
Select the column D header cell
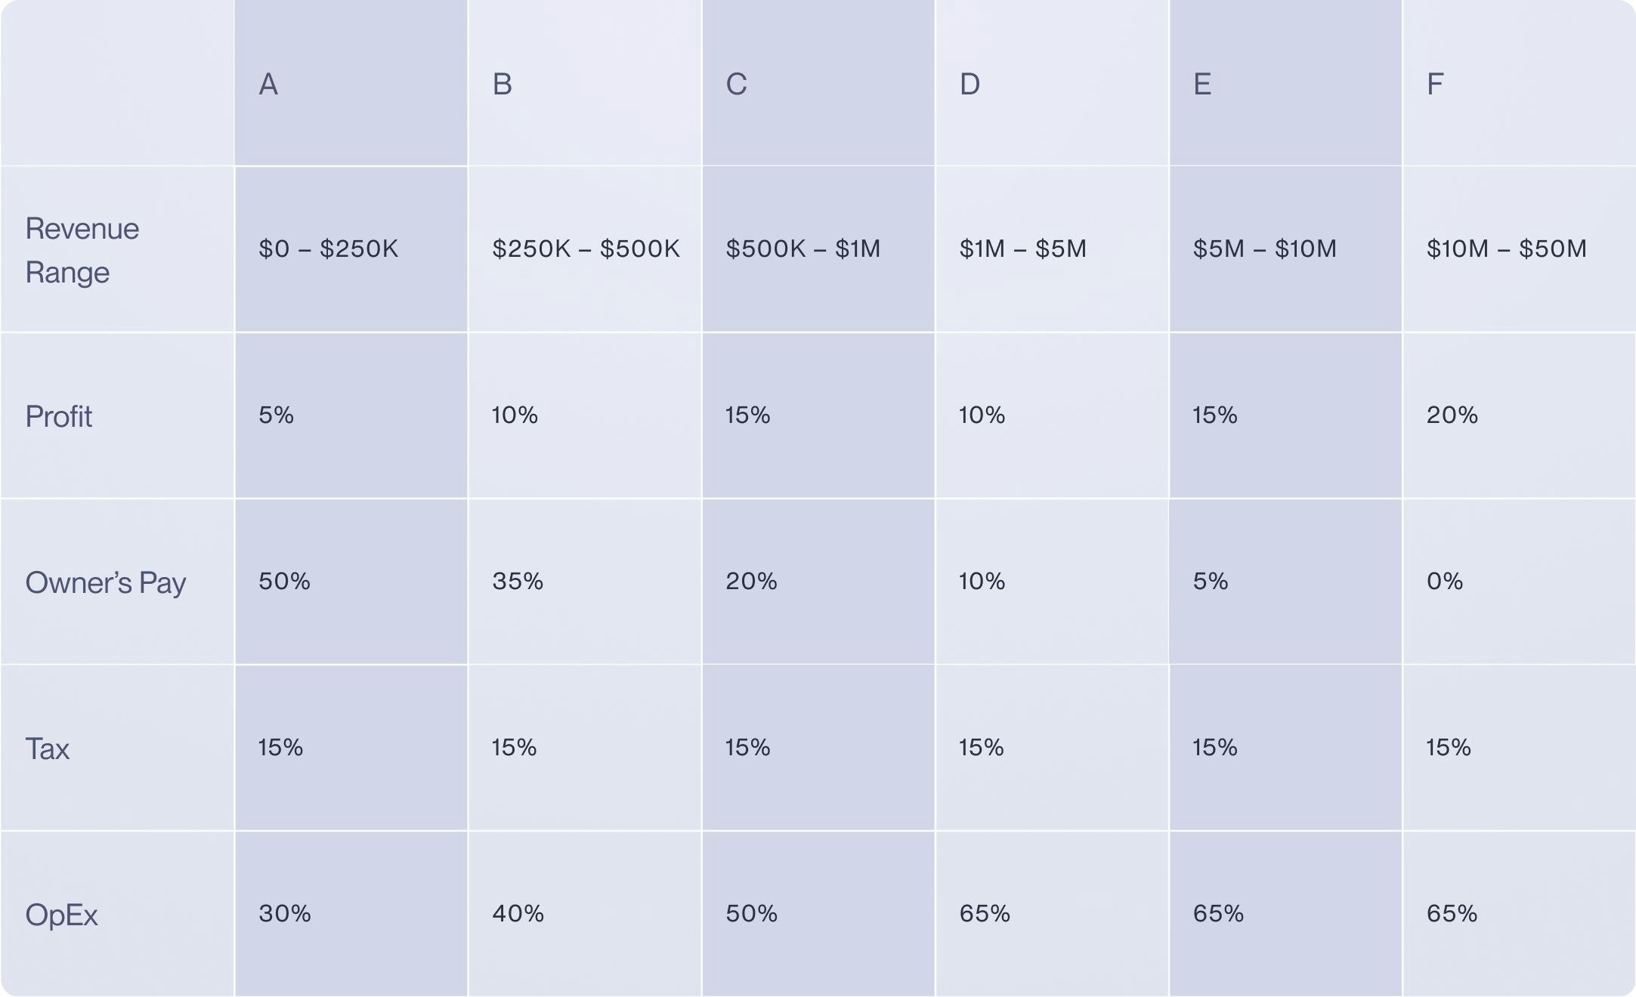(x=1051, y=84)
